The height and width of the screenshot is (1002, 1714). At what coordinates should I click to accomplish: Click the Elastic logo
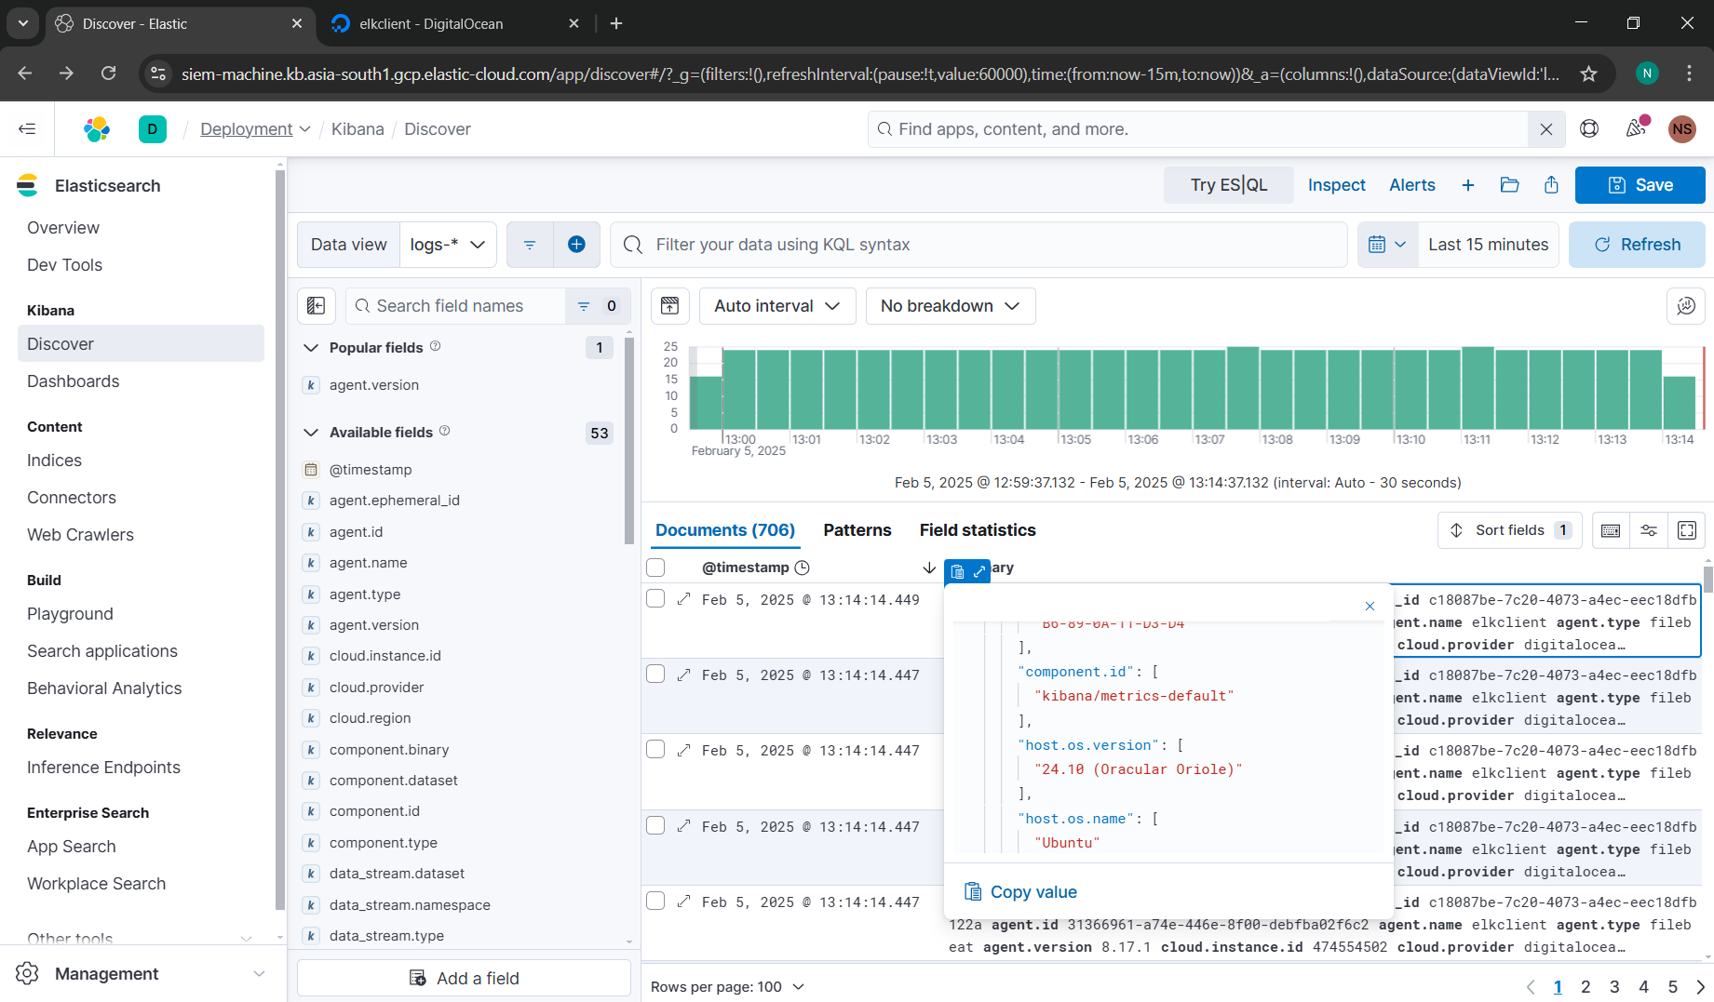pyautogui.click(x=97, y=129)
